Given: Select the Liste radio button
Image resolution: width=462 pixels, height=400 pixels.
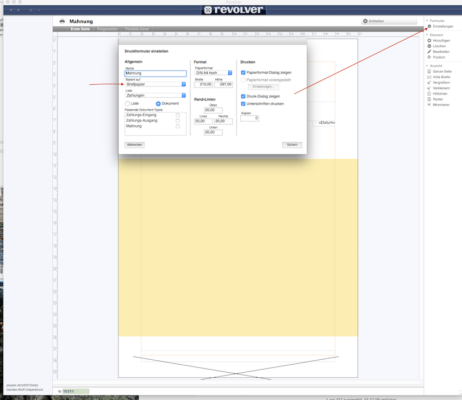Looking at the screenshot, I should (128, 103).
